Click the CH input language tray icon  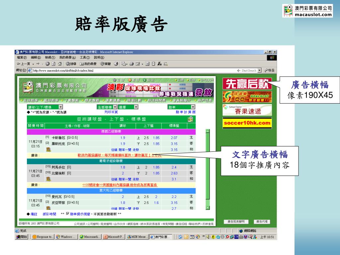coord(236,237)
